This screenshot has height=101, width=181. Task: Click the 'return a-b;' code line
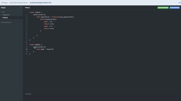click(x=49, y=29)
